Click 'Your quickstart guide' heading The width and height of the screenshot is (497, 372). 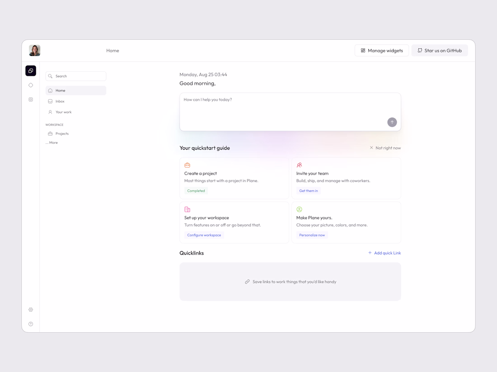[x=204, y=148]
